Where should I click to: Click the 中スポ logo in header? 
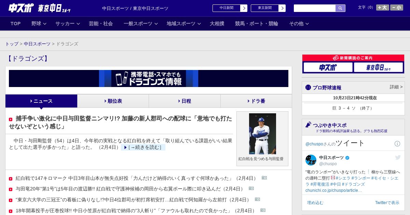click(x=21, y=8)
